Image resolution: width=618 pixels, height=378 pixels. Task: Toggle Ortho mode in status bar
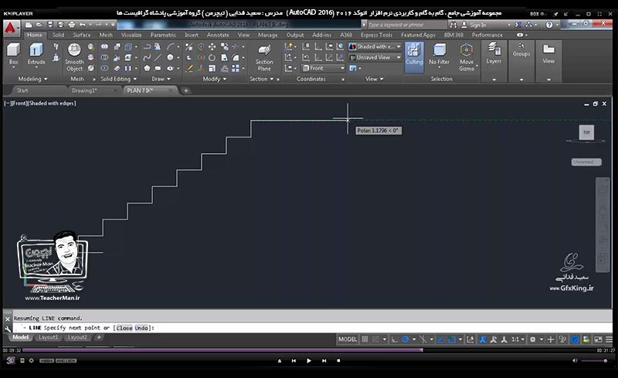(x=394, y=339)
